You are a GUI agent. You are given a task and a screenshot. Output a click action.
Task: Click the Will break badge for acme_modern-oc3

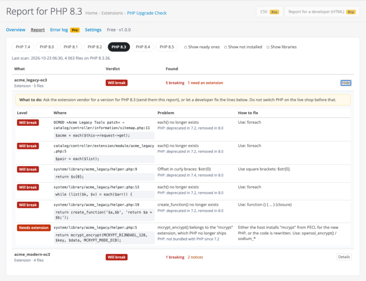[116, 257]
